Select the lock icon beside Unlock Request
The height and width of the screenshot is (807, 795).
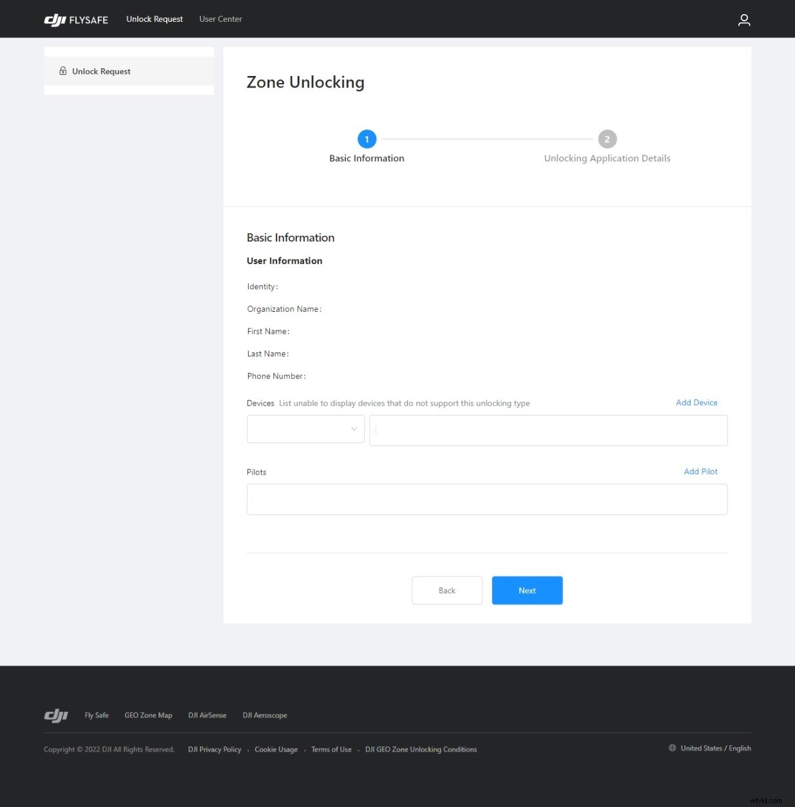(x=62, y=71)
